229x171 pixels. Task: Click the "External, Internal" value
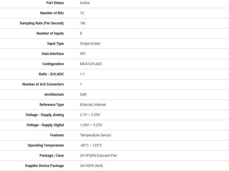click(x=93, y=105)
